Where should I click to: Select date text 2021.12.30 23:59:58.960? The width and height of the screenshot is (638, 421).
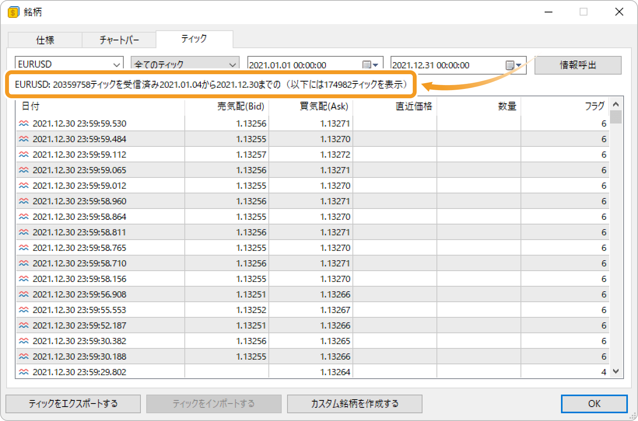(x=79, y=201)
